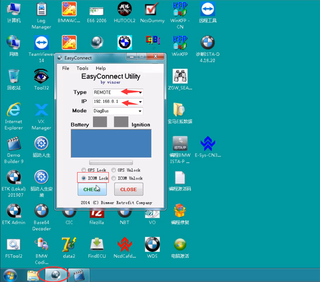The height and width of the screenshot is (282, 320).
Task: Open File Explorer from taskbar
Action: pos(33,276)
